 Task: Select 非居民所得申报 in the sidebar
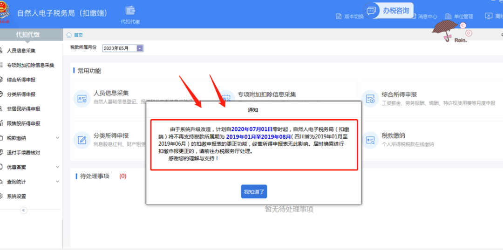click(x=24, y=109)
